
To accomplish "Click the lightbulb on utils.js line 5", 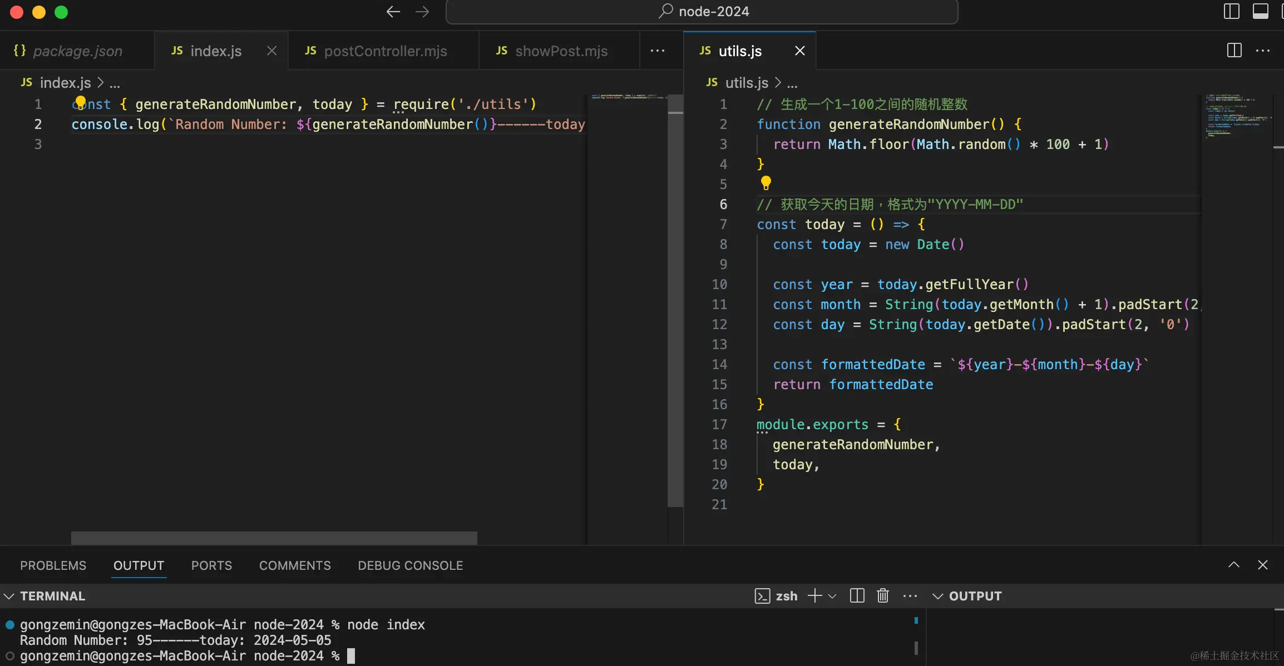I will pyautogui.click(x=766, y=183).
